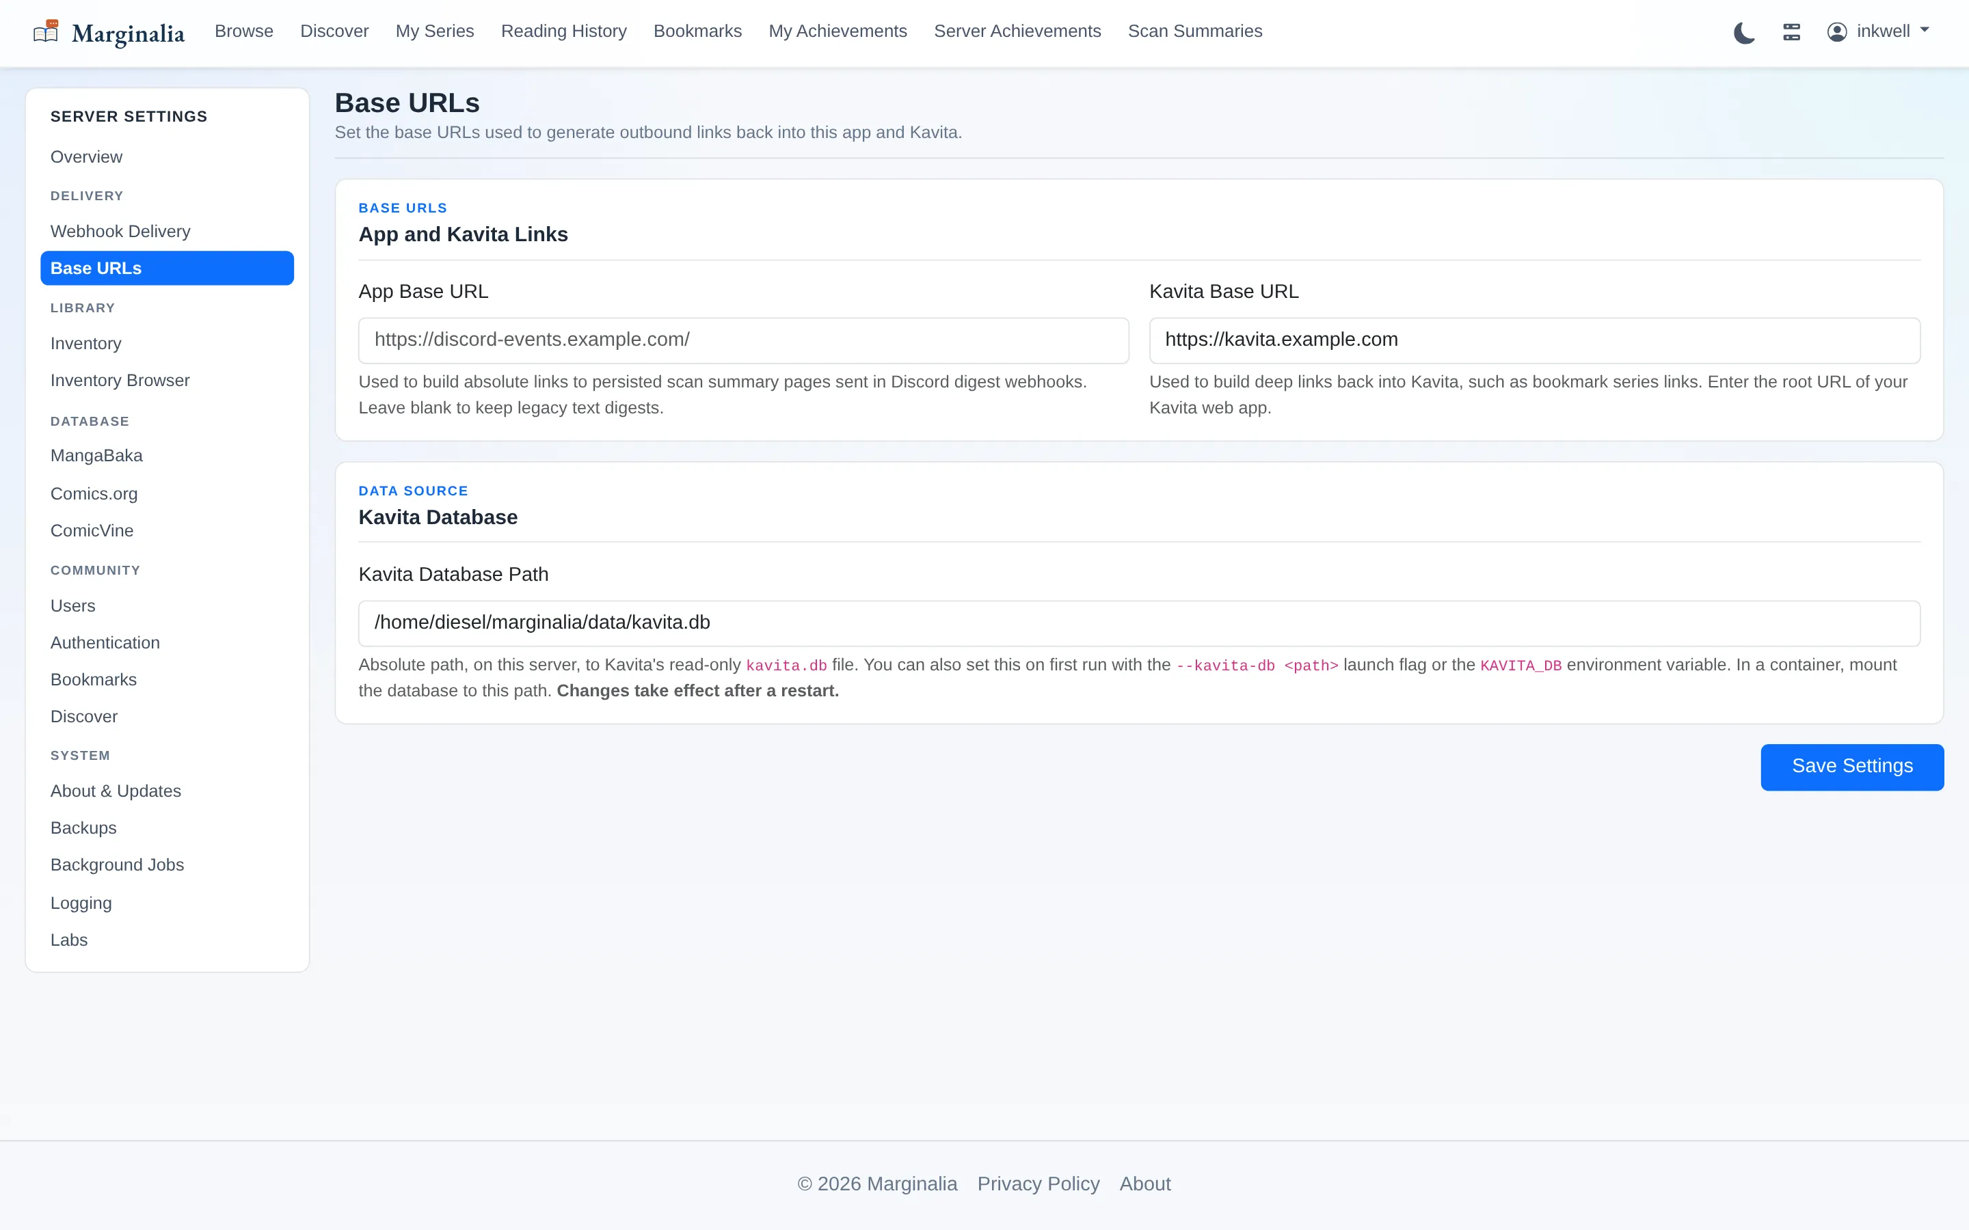
Task: Focus the Kavita Database Path field
Action: pos(1139,623)
